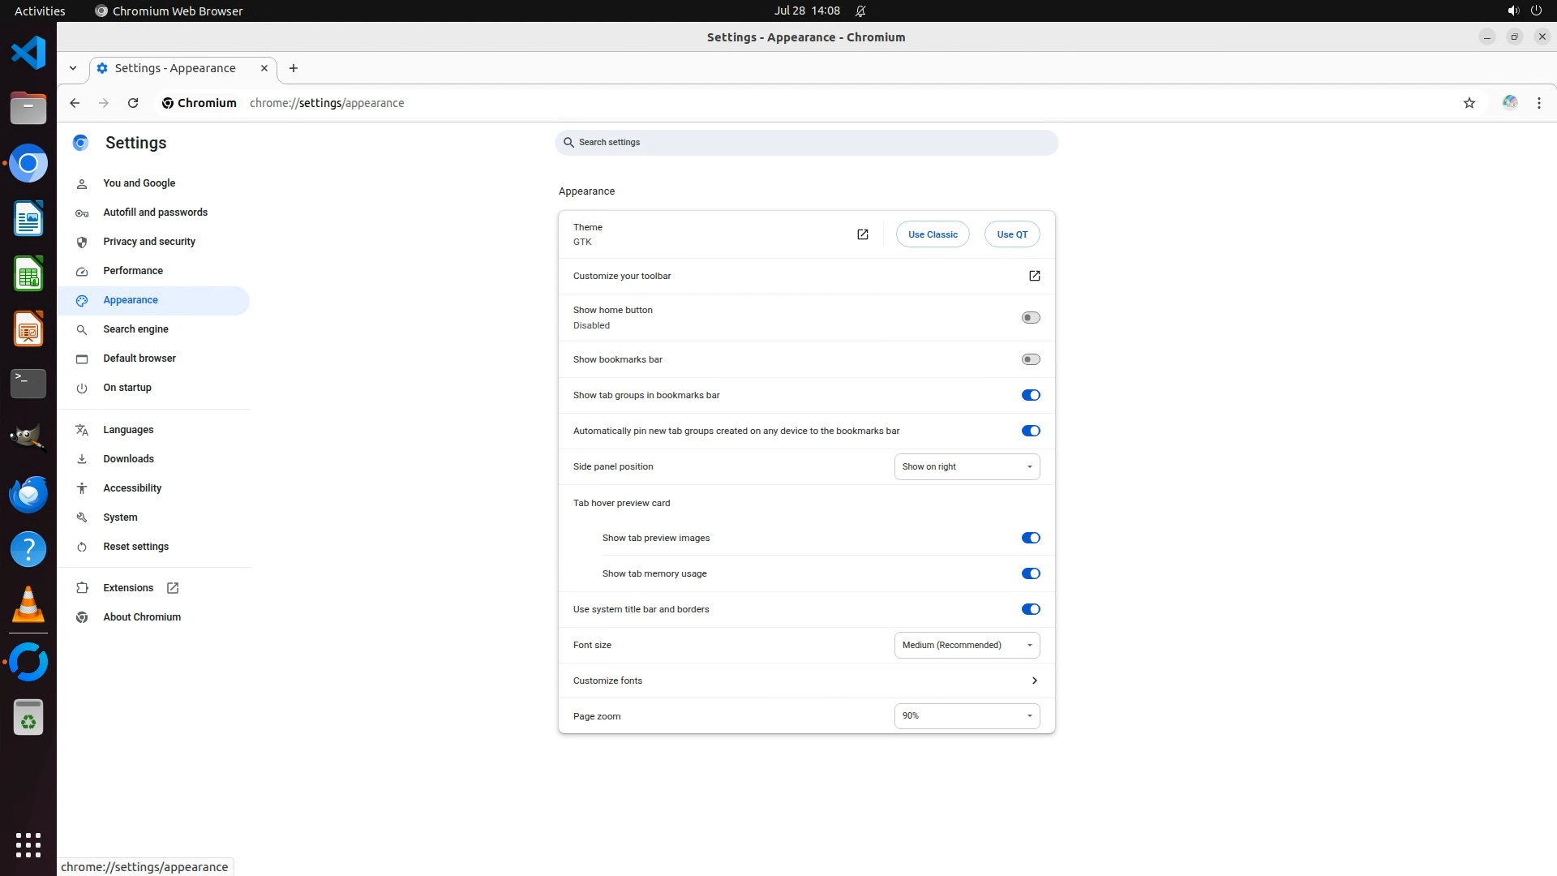The width and height of the screenshot is (1557, 876).
Task: Enable Show home button toggle
Action: pyautogui.click(x=1030, y=317)
